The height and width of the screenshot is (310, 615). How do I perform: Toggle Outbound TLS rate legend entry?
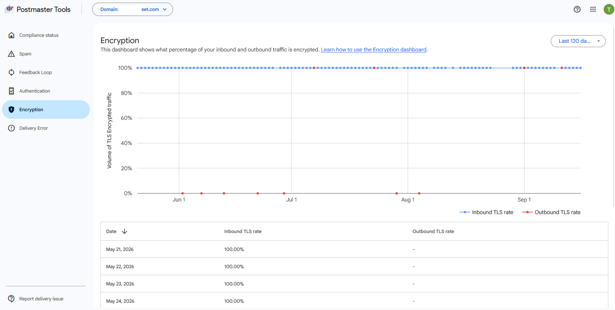tap(551, 212)
